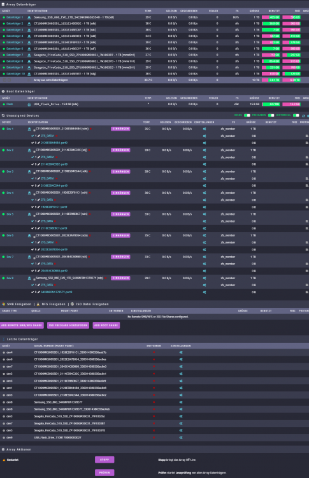Collapse Dev 4 partition list expander

point(34,194)
